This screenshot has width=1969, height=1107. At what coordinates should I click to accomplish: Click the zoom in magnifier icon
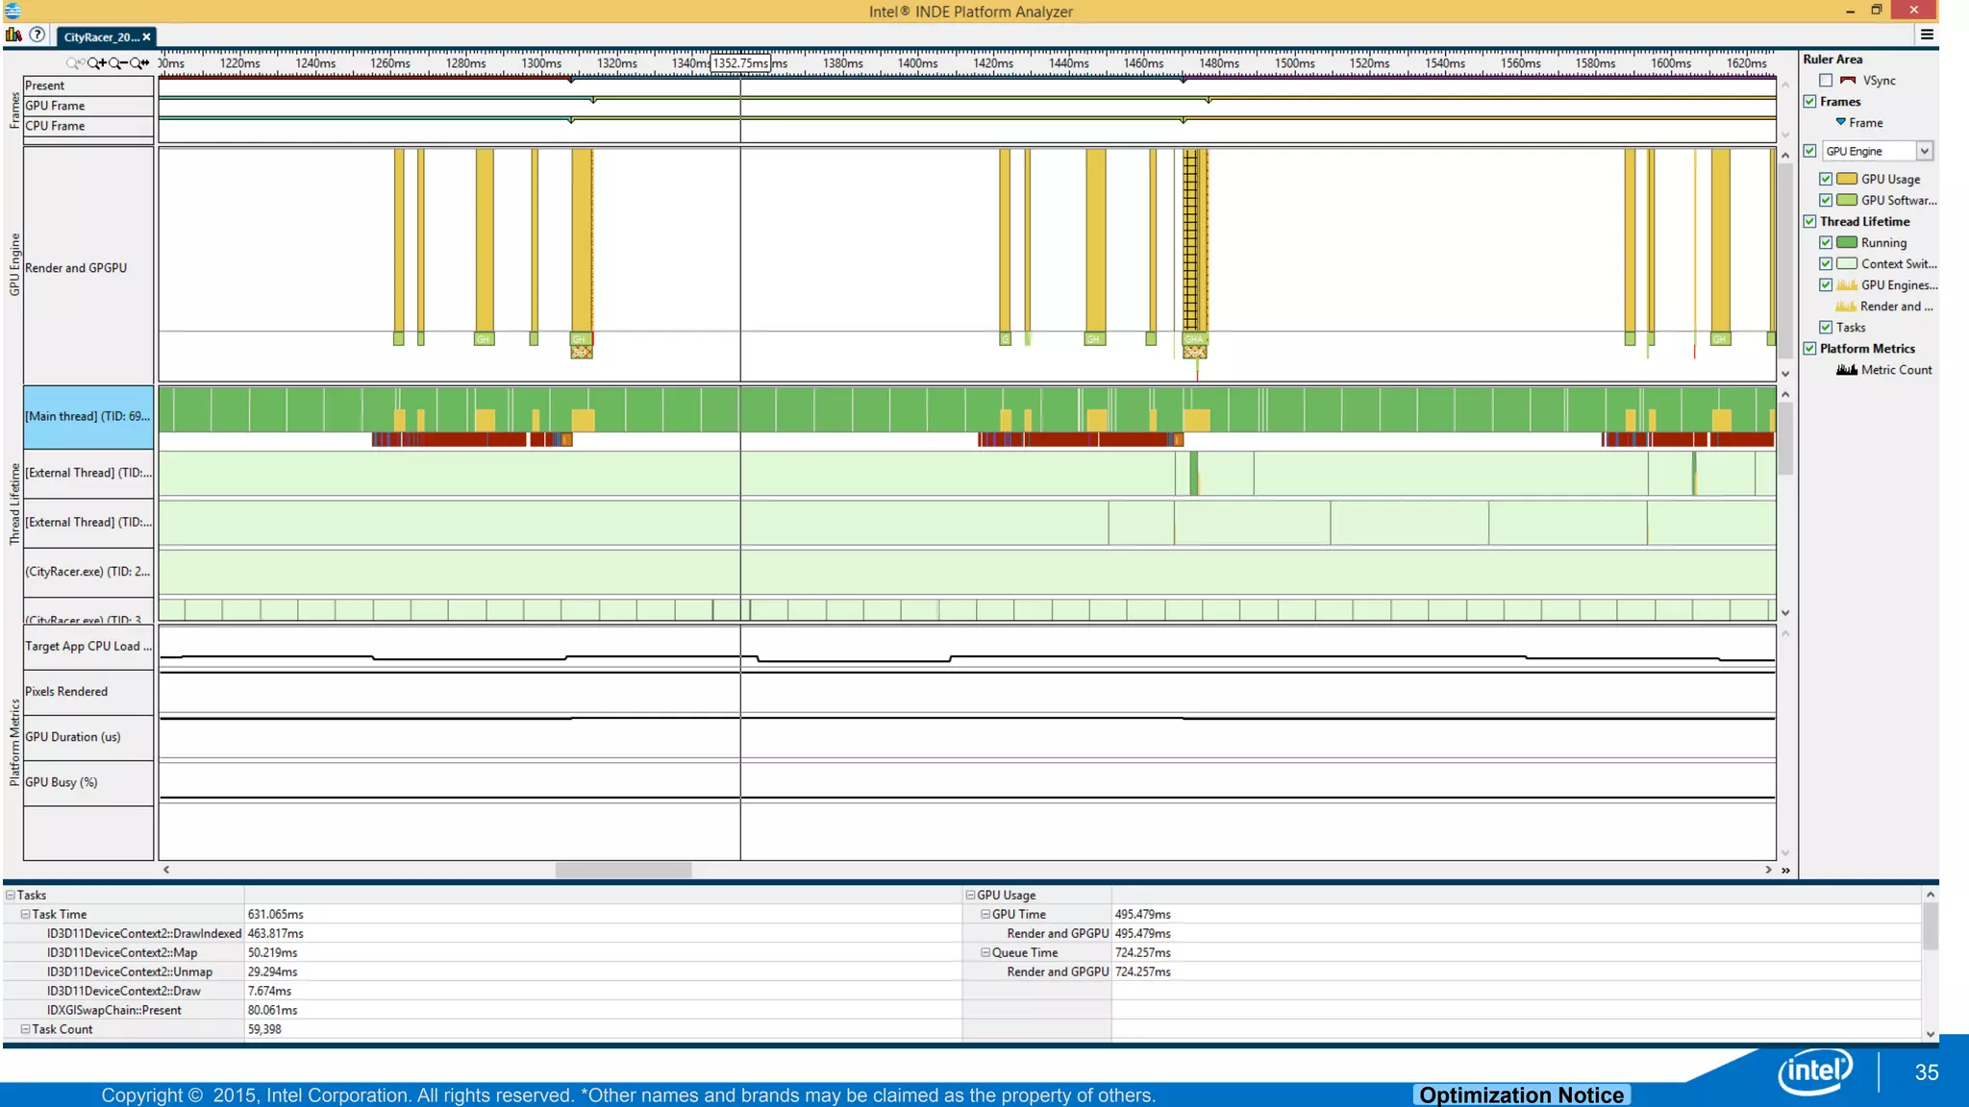coord(96,63)
